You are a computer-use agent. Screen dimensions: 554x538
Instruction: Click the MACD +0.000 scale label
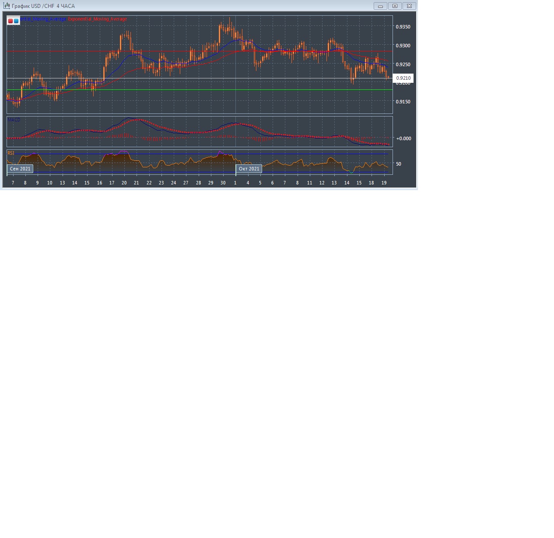coord(403,138)
